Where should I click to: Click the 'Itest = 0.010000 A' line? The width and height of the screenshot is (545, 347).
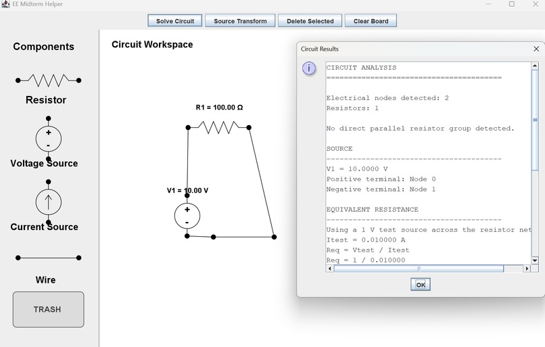click(x=366, y=240)
